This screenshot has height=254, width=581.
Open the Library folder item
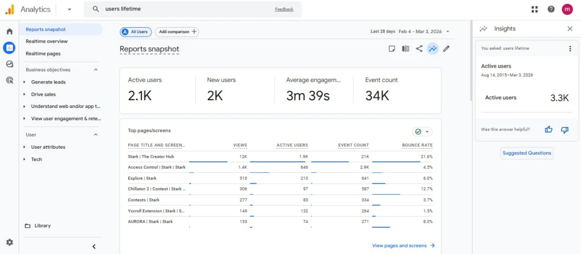tap(38, 225)
